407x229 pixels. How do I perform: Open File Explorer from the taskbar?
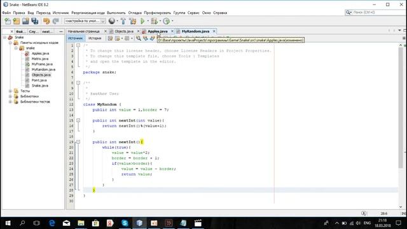[x=81, y=223]
